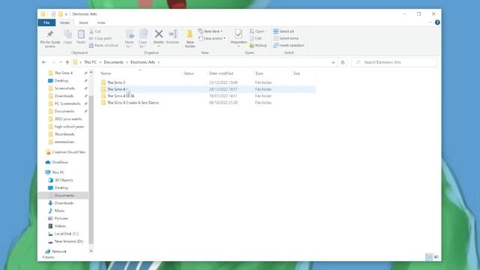Click the Search Electronic Arts field
The image size is (480, 270).
coord(394,62)
